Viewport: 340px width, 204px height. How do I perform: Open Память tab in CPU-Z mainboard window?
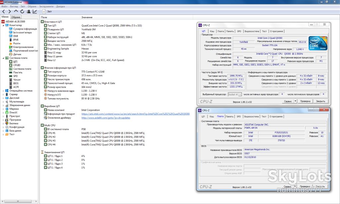[x=229, y=116]
